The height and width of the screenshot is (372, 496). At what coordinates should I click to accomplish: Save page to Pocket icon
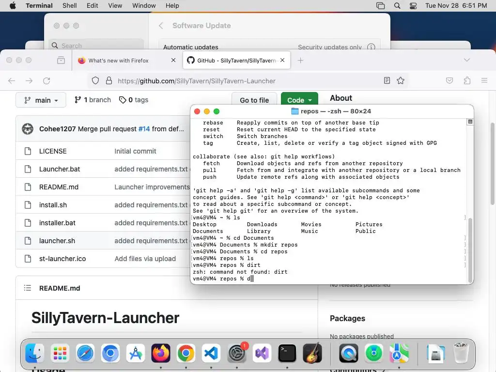pyautogui.click(x=449, y=80)
